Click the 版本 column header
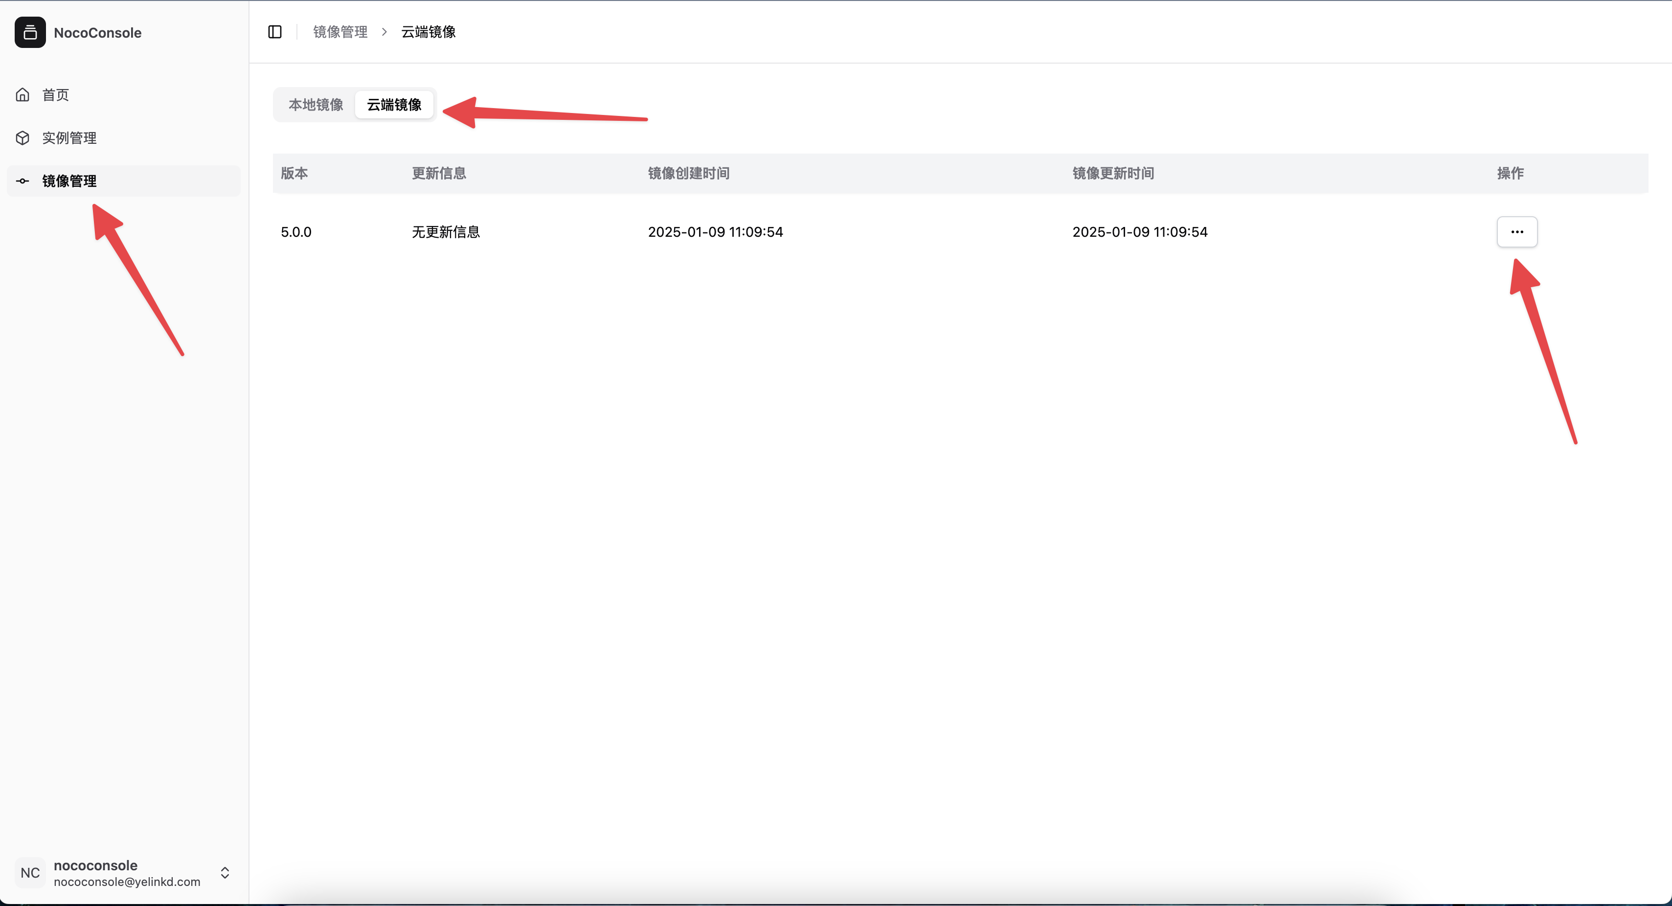Viewport: 1672px width, 906px height. [x=294, y=173]
